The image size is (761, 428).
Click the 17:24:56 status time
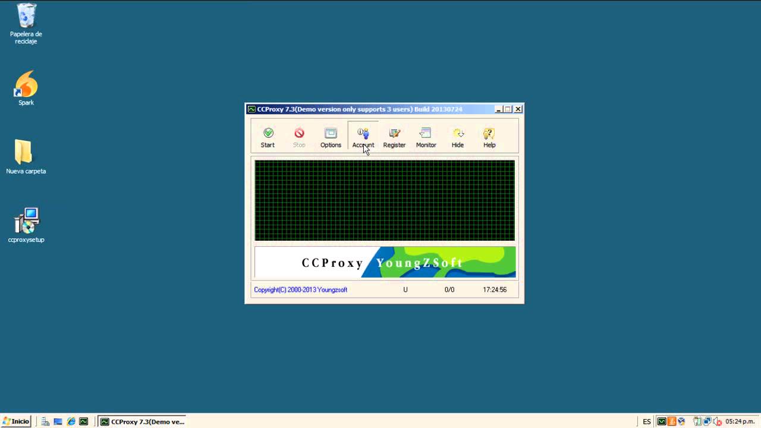(x=495, y=290)
